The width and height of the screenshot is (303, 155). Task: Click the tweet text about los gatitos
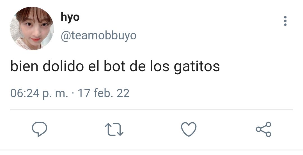coord(115,66)
